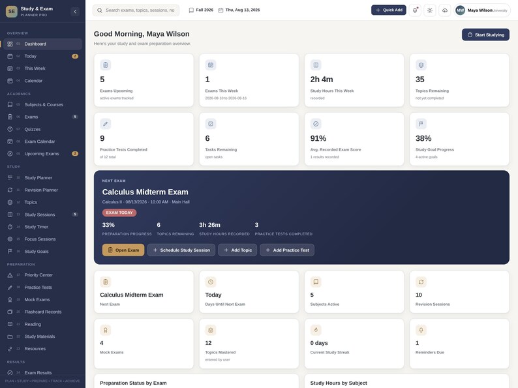518x388 pixels.
Task: Click the Topics Remaining card icon
Action: [x=421, y=65]
